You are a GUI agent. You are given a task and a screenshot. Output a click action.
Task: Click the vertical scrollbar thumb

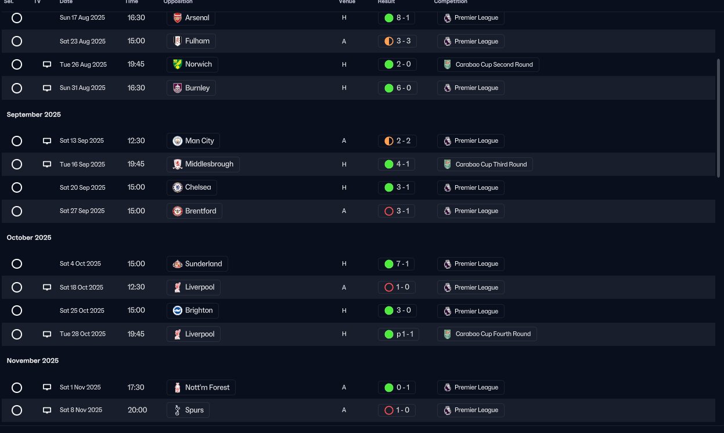pos(718,118)
